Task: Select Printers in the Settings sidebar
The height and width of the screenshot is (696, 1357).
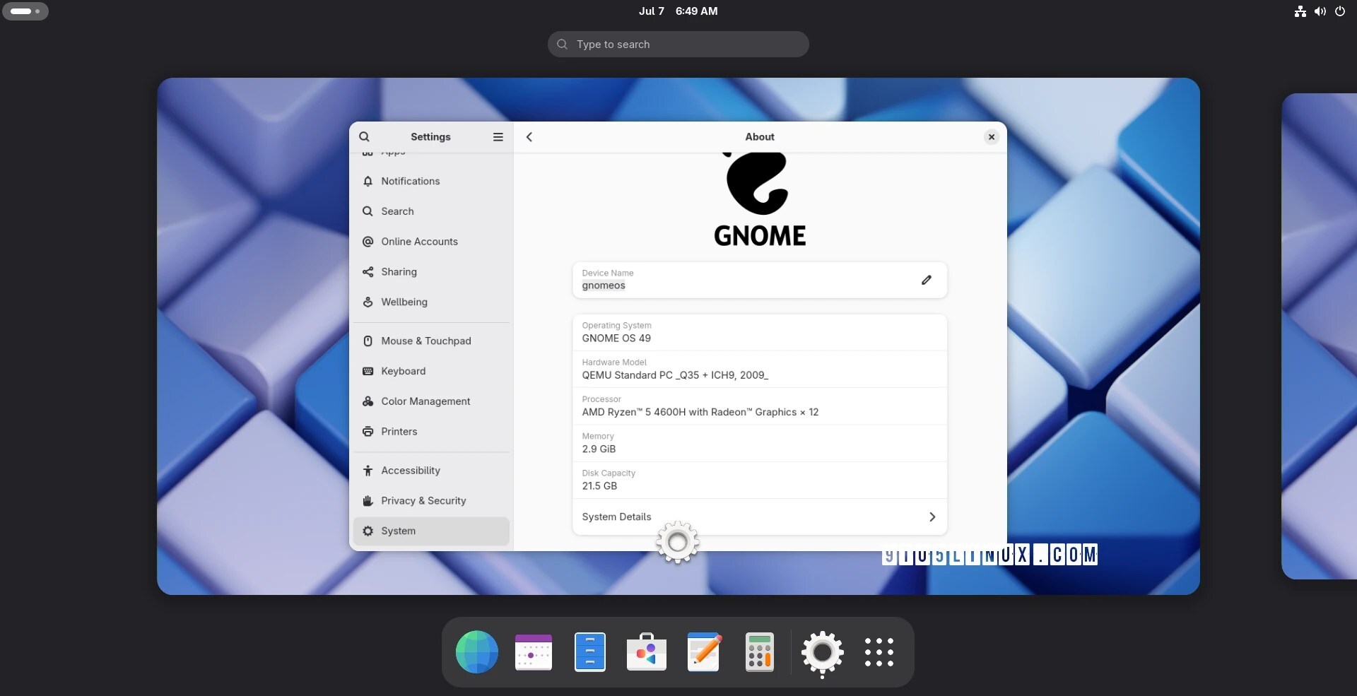Action: (431, 432)
